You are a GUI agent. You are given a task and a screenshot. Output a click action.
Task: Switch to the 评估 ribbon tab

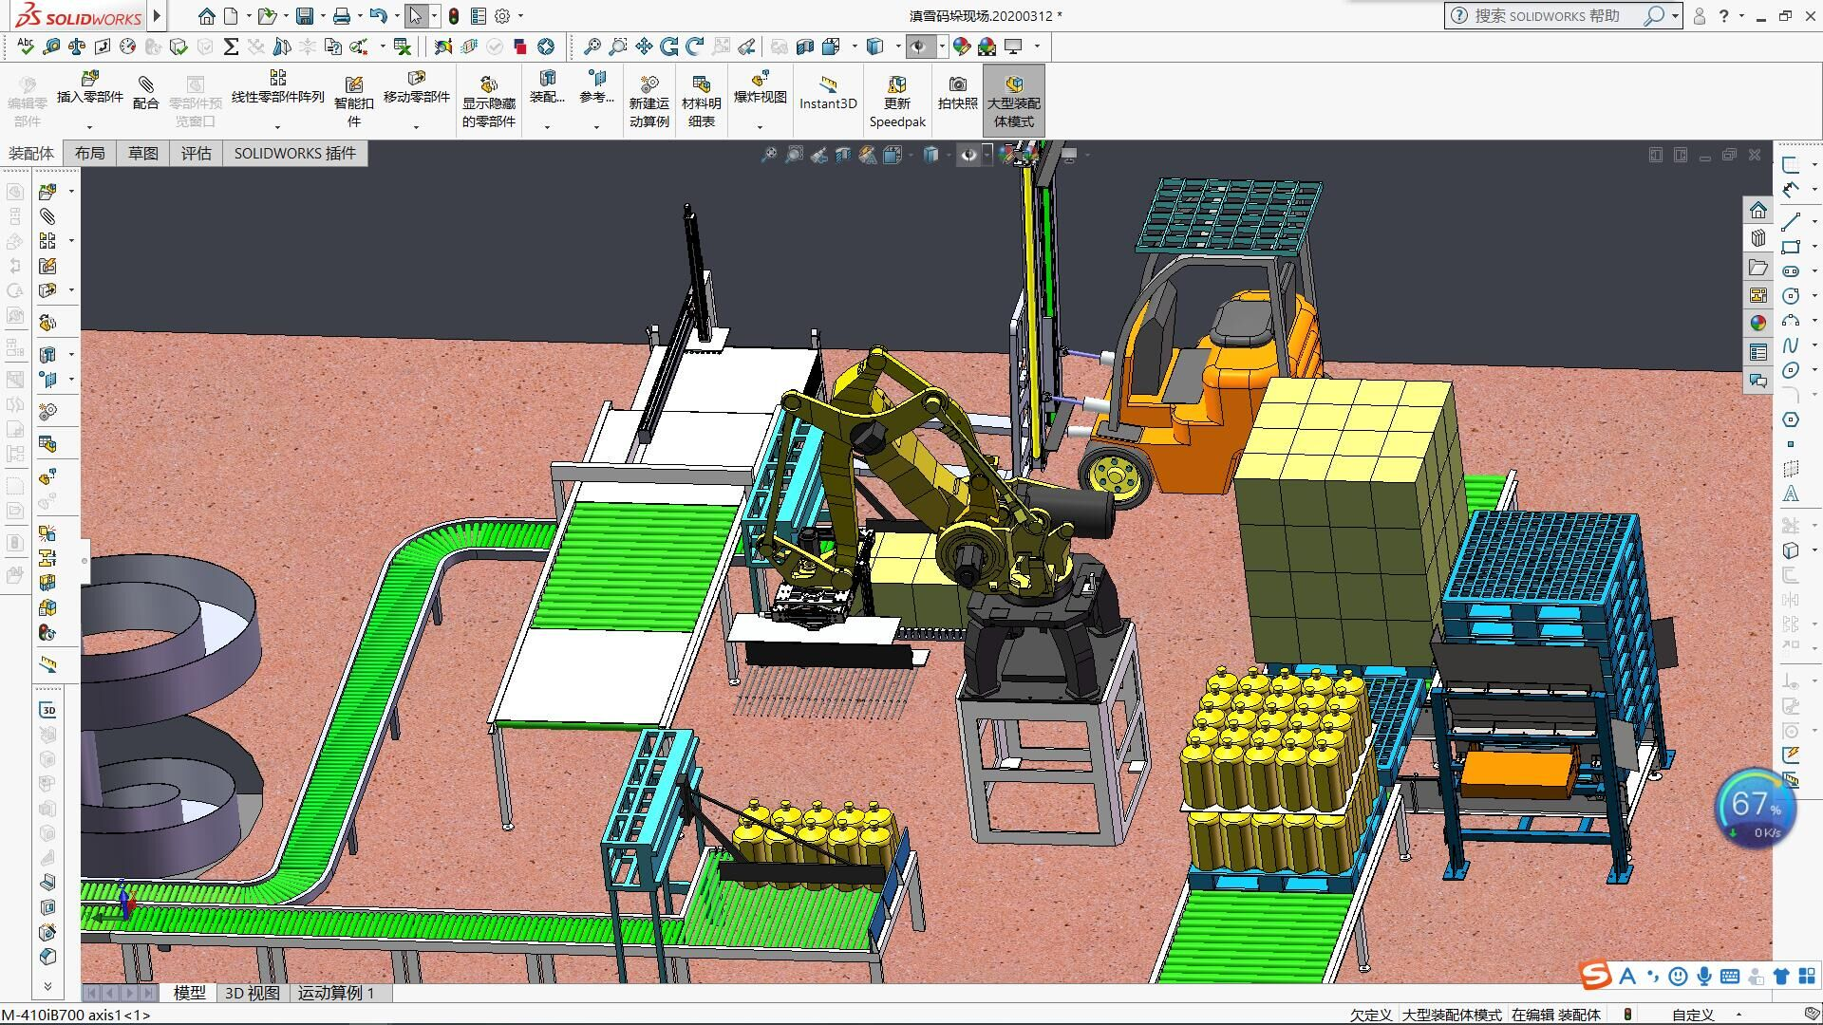click(196, 153)
